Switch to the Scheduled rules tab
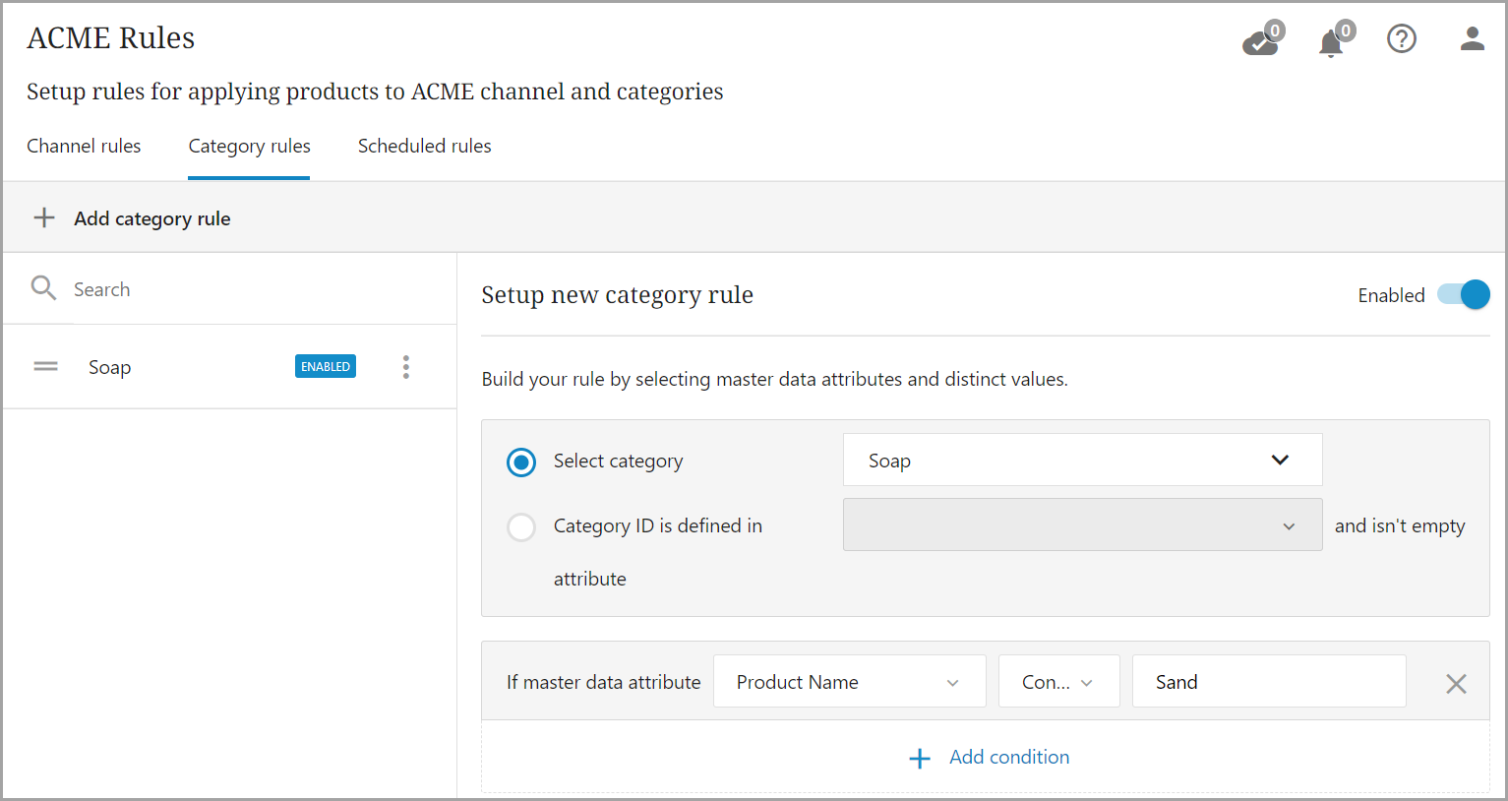The image size is (1508, 801). [x=424, y=147]
